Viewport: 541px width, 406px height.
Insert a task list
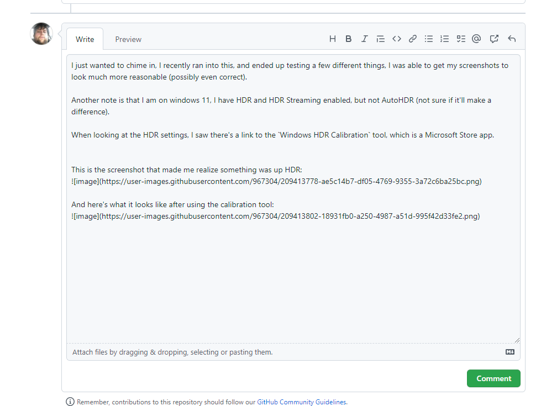point(460,39)
